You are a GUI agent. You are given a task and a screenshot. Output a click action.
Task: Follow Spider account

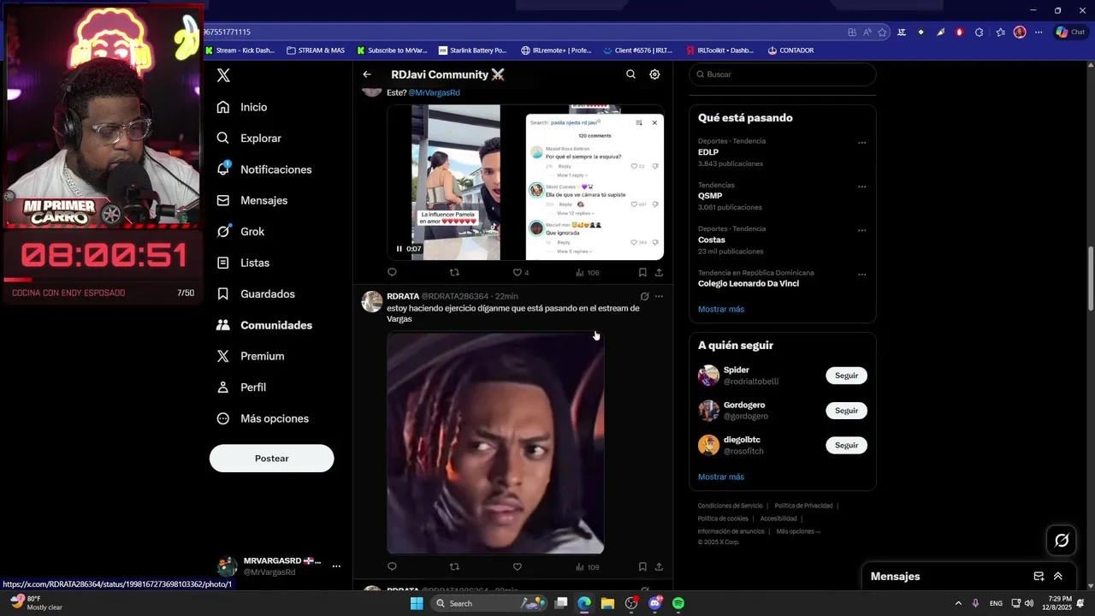pos(846,376)
